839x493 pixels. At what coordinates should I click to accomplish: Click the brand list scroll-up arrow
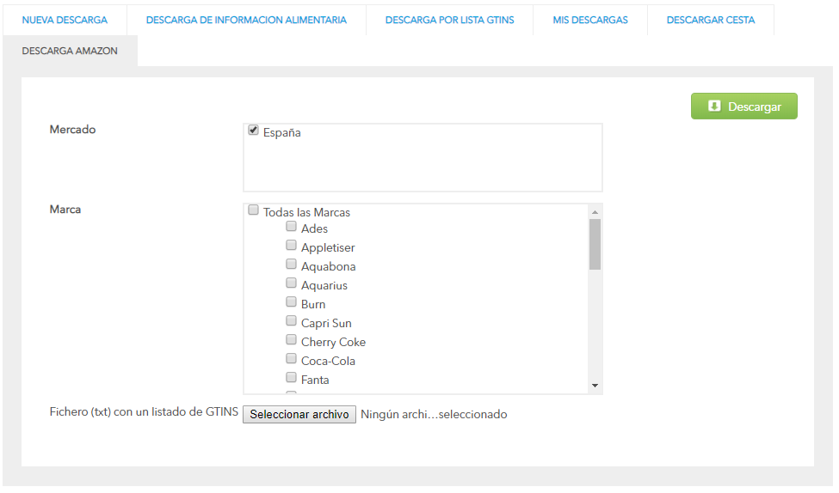click(595, 212)
